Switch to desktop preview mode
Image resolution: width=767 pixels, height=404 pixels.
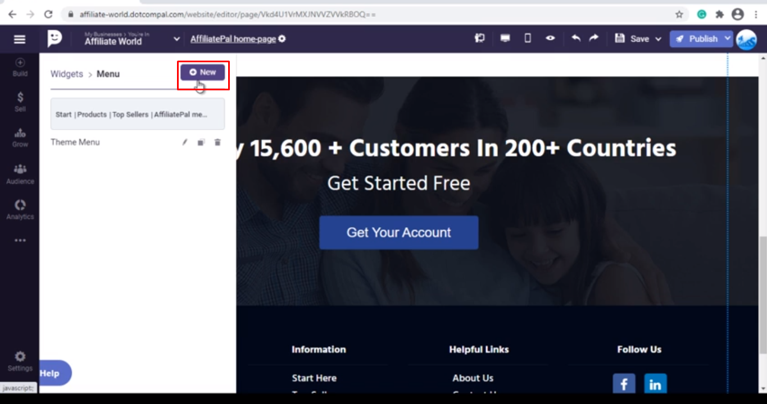click(505, 38)
